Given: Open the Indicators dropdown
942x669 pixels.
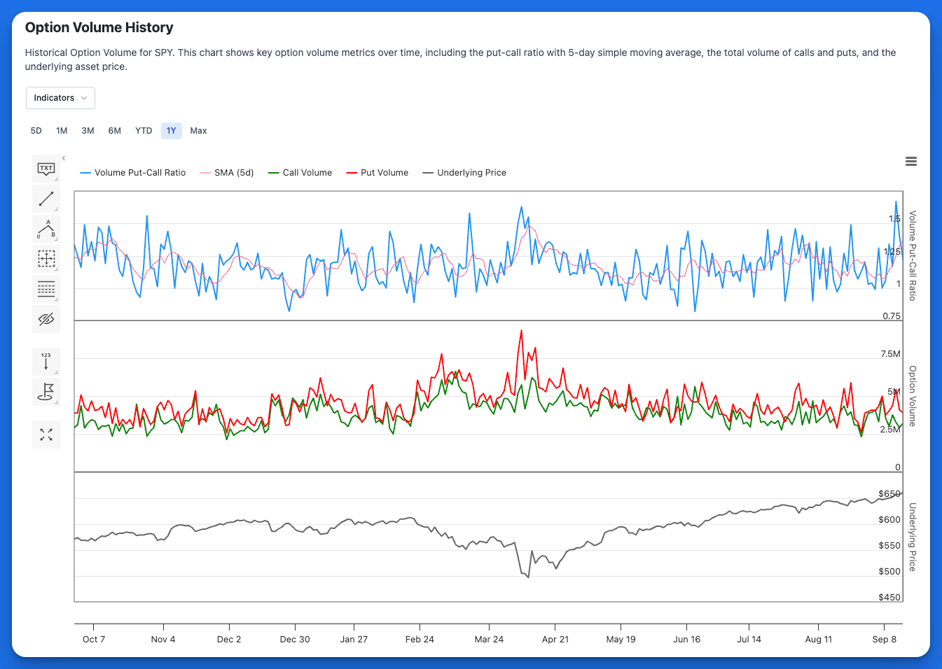Looking at the screenshot, I should click(60, 98).
